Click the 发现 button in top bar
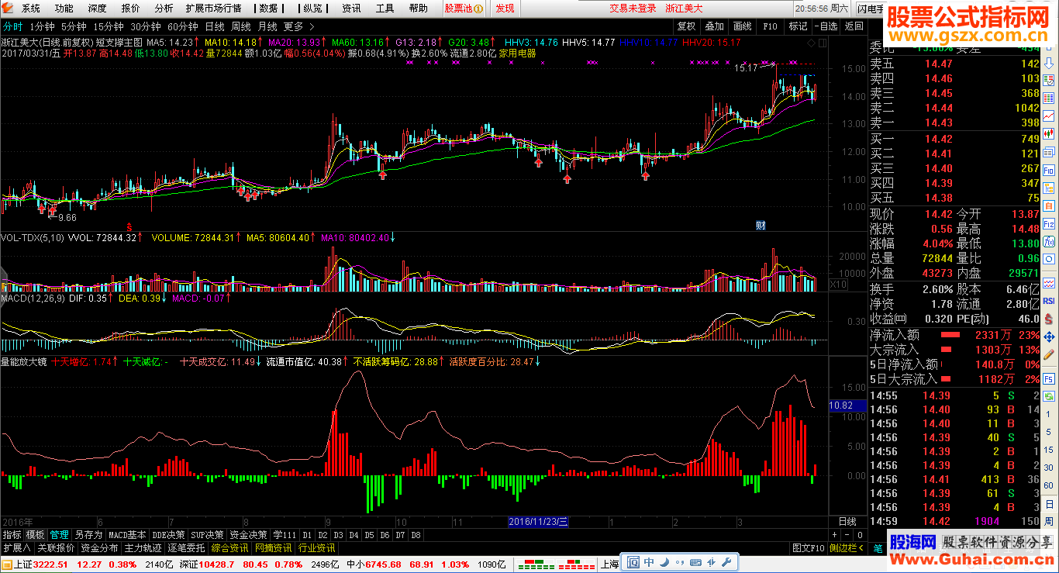This screenshot has width=1059, height=573. tap(505, 9)
